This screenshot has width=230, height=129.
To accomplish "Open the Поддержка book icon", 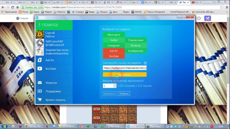I will (x=40, y=91).
